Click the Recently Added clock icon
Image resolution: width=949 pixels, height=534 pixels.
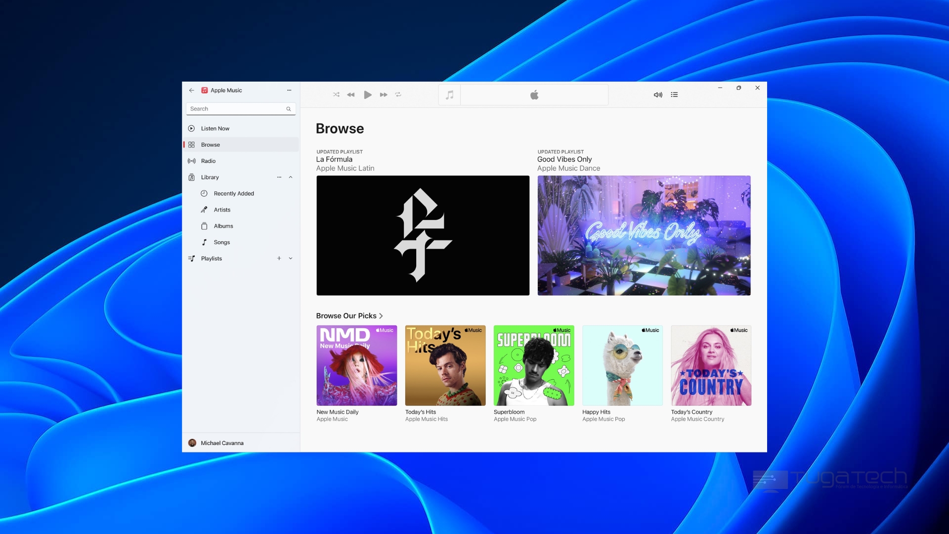pos(204,194)
